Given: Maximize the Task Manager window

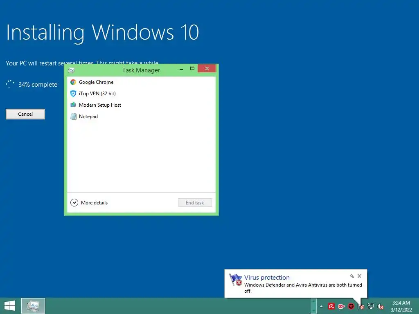Looking at the screenshot, I should pos(192,69).
